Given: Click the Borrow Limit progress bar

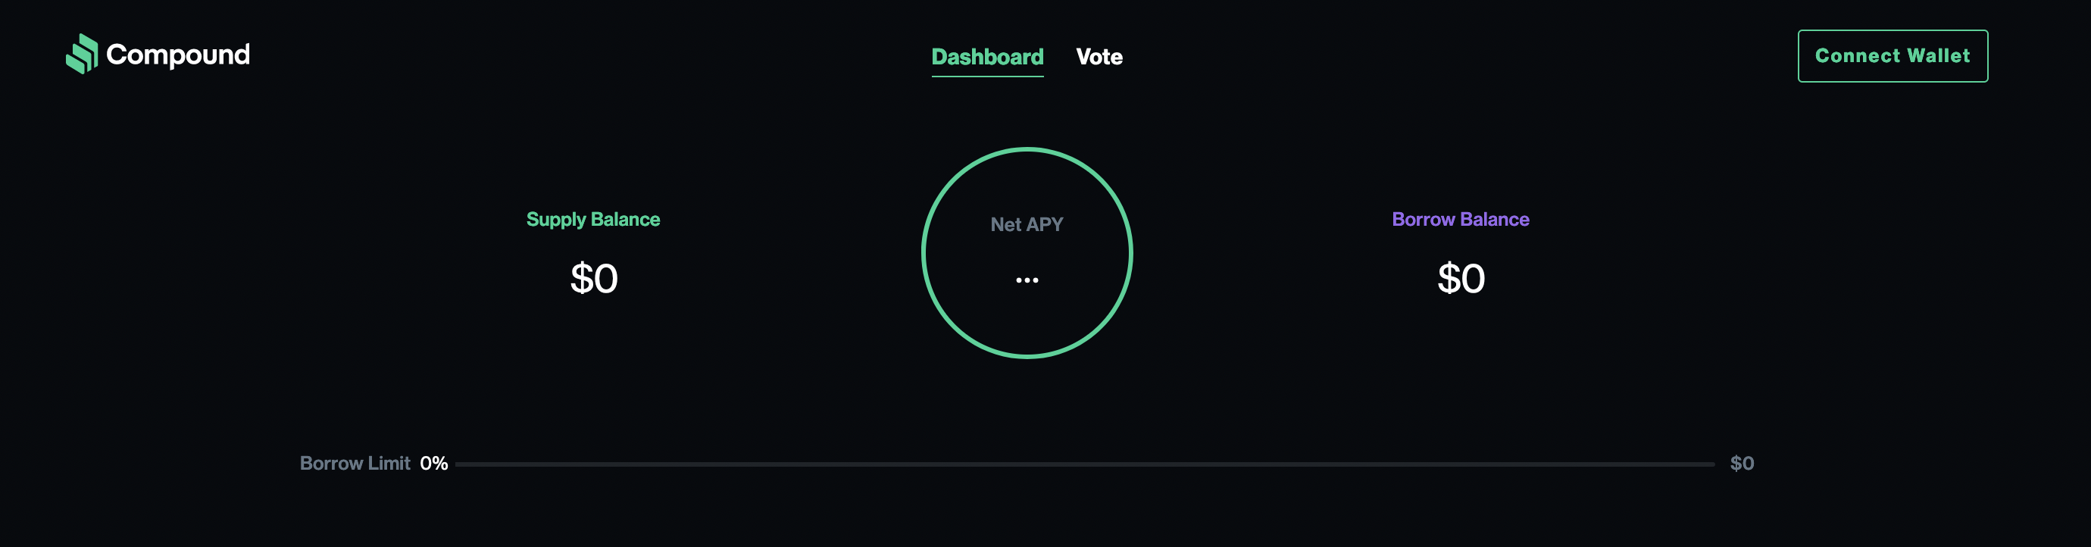Looking at the screenshot, I should 1083,464.
